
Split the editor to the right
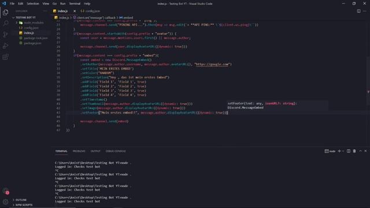coord(358,11)
